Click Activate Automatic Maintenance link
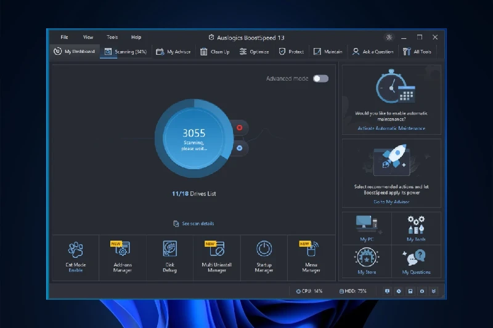The image size is (493, 328). click(391, 128)
